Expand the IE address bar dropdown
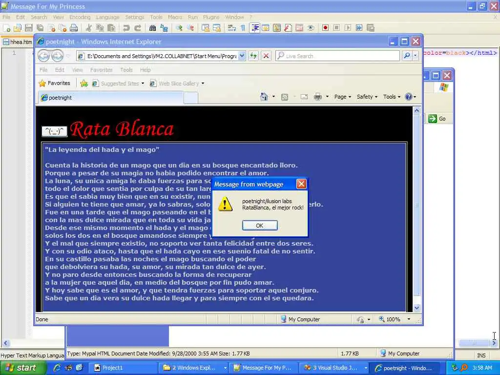 click(242, 56)
